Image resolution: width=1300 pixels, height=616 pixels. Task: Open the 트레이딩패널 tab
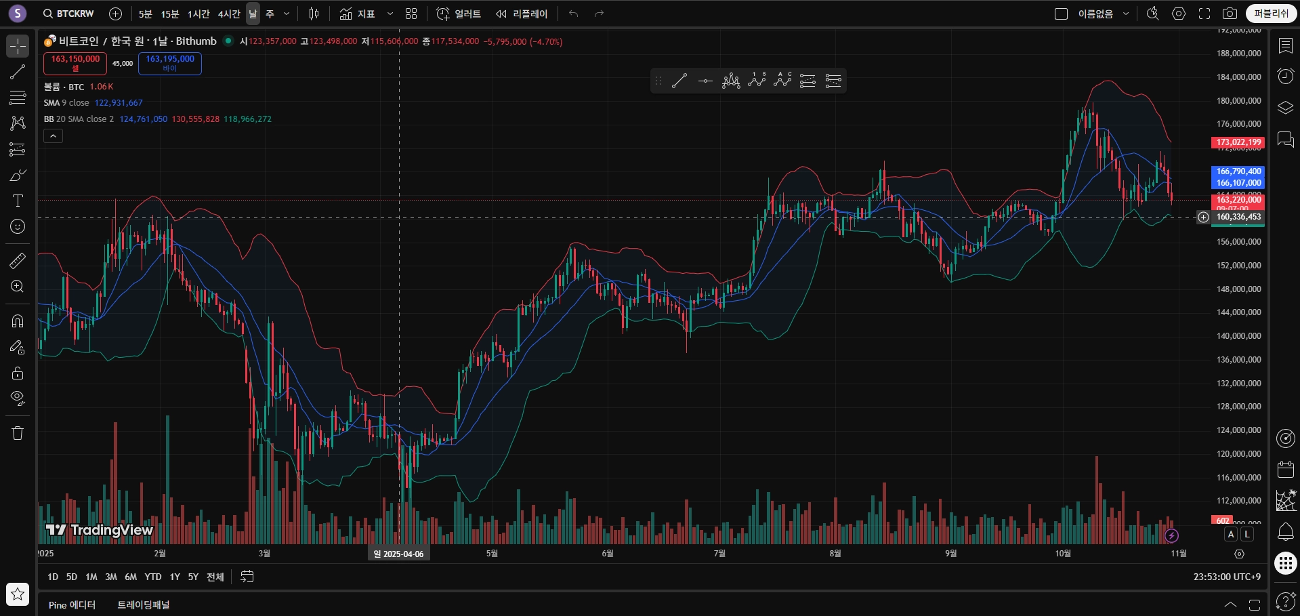tap(144, 604)
